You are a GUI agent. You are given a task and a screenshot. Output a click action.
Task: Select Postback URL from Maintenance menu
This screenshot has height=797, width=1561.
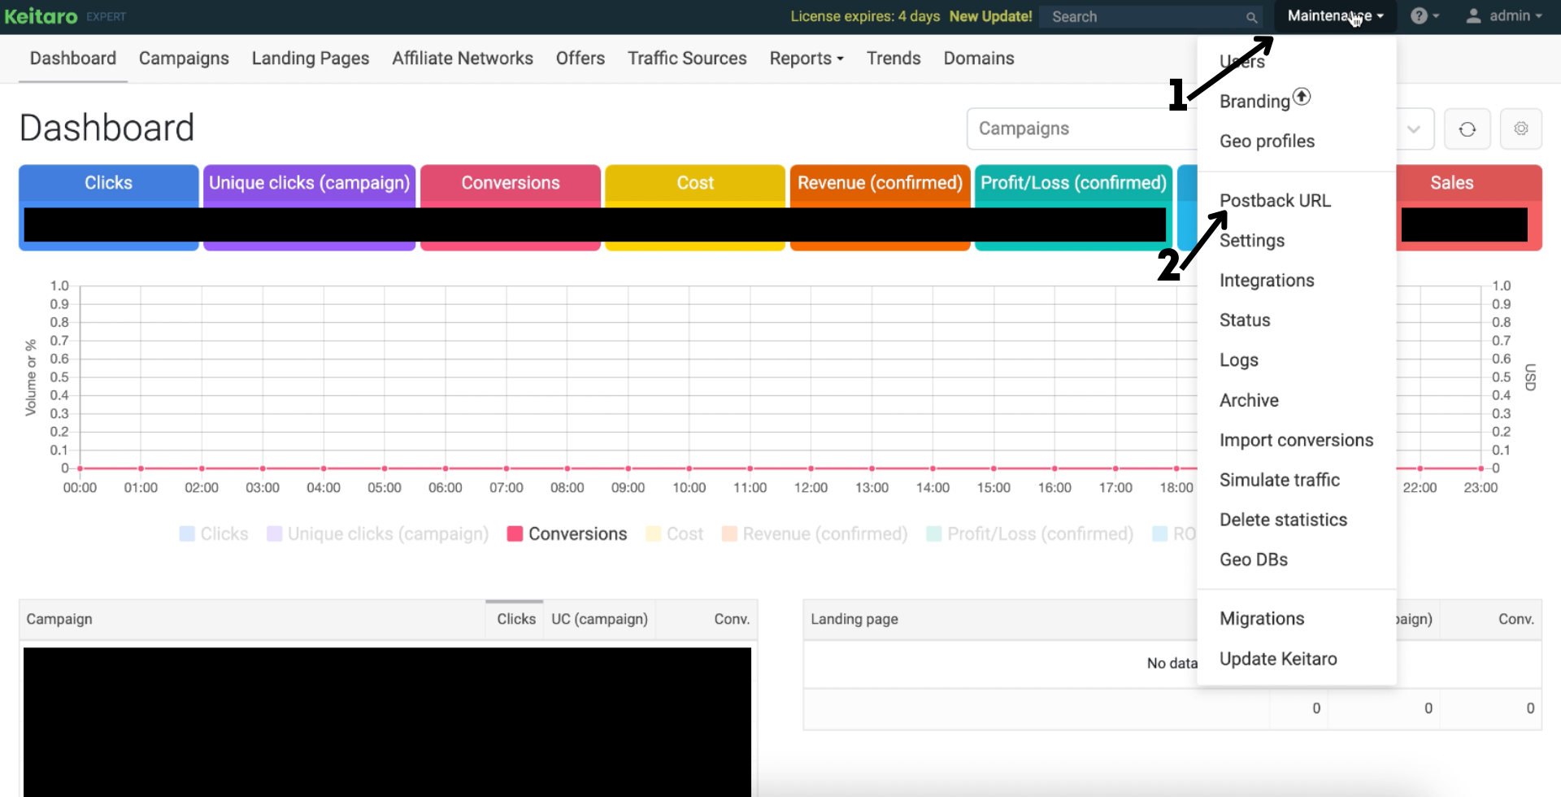click(1274, 201)
